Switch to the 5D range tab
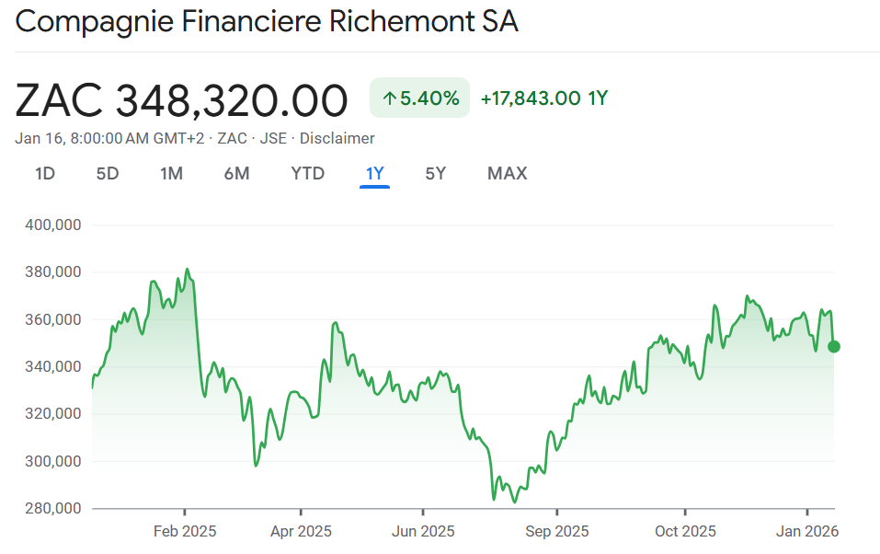The width and height of the screenshot is (880, 554). (108, 173)
